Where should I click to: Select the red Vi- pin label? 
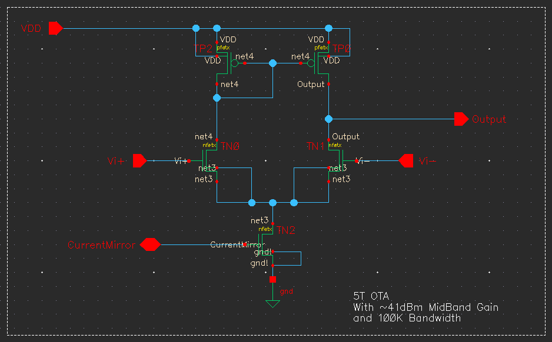click(427, 161)
